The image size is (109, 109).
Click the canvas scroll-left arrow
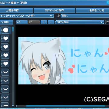[x=16, y=106]
